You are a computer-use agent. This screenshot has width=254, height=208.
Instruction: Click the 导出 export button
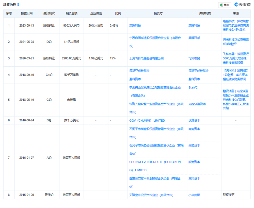[x=225, y=5]
